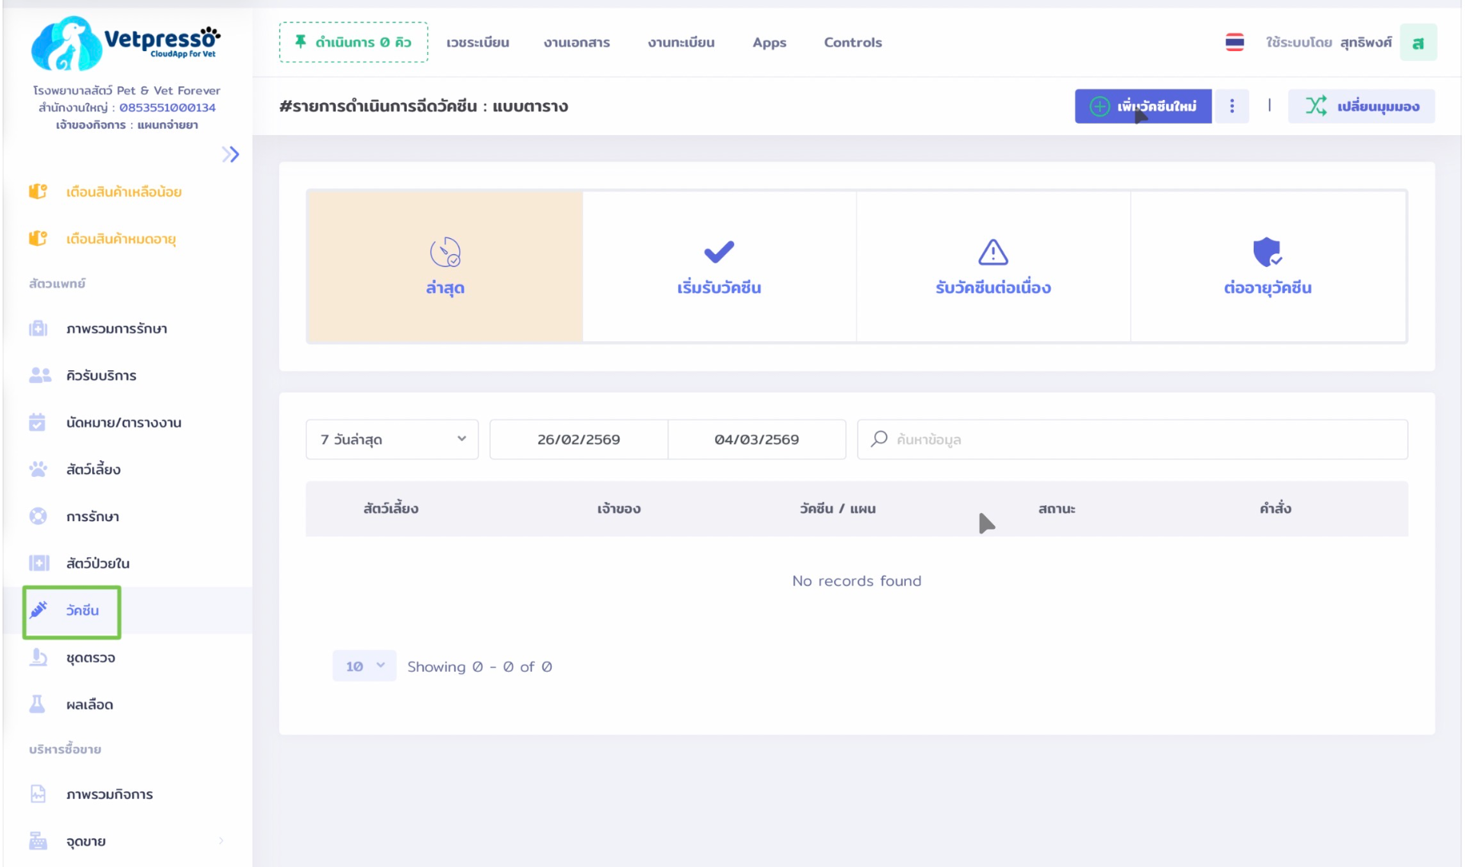
Task: Open the 7 วันล่าสุด date range dropdown
Action: (x=392, y=440)
